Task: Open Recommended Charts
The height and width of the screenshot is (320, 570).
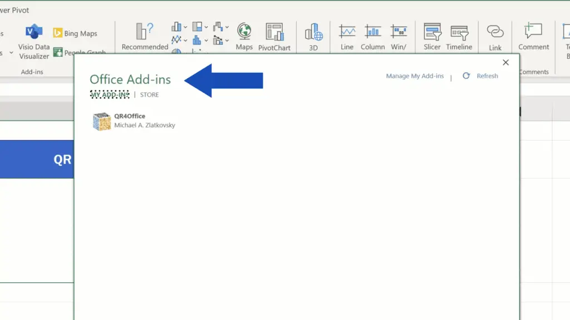Action: tap(145, 37)
